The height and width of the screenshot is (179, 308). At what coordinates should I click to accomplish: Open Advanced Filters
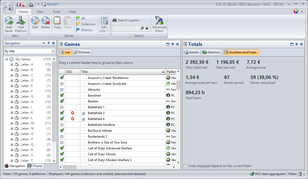pyautogui.click(x=159, y=24)
